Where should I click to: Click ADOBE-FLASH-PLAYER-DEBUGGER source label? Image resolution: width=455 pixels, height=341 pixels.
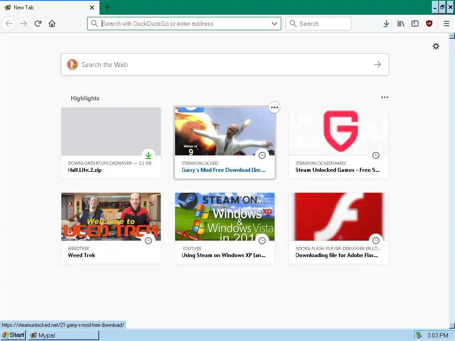[338, 249]
